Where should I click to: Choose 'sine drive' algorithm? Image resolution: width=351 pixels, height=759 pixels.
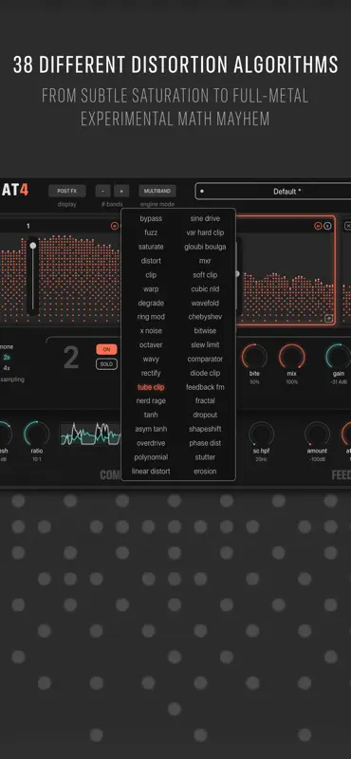point(205,219)
